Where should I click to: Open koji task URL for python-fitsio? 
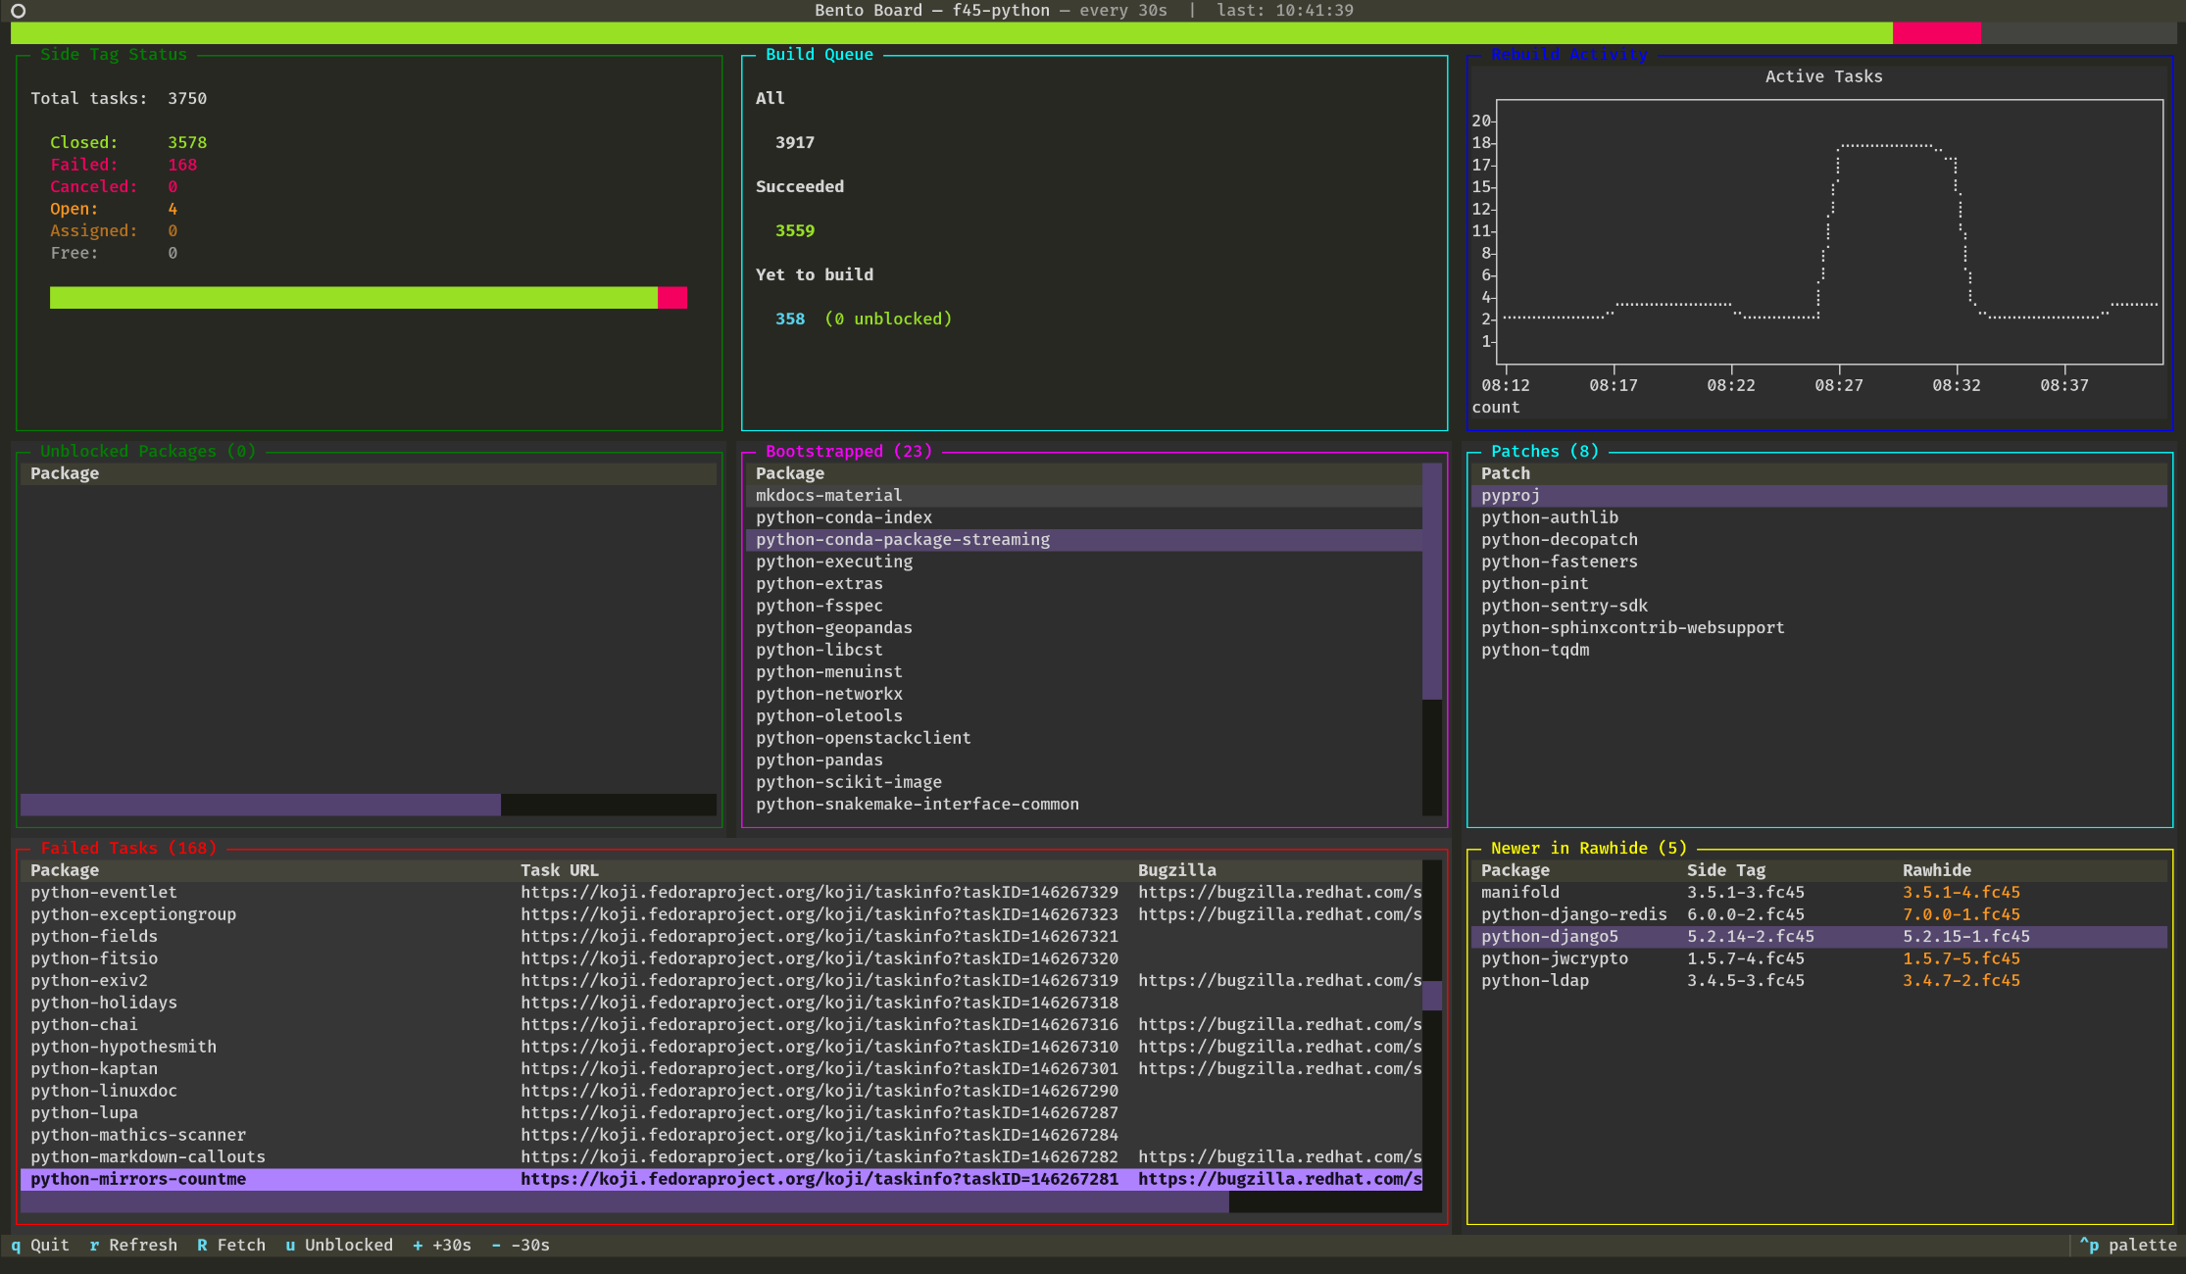tap(820, 958)
